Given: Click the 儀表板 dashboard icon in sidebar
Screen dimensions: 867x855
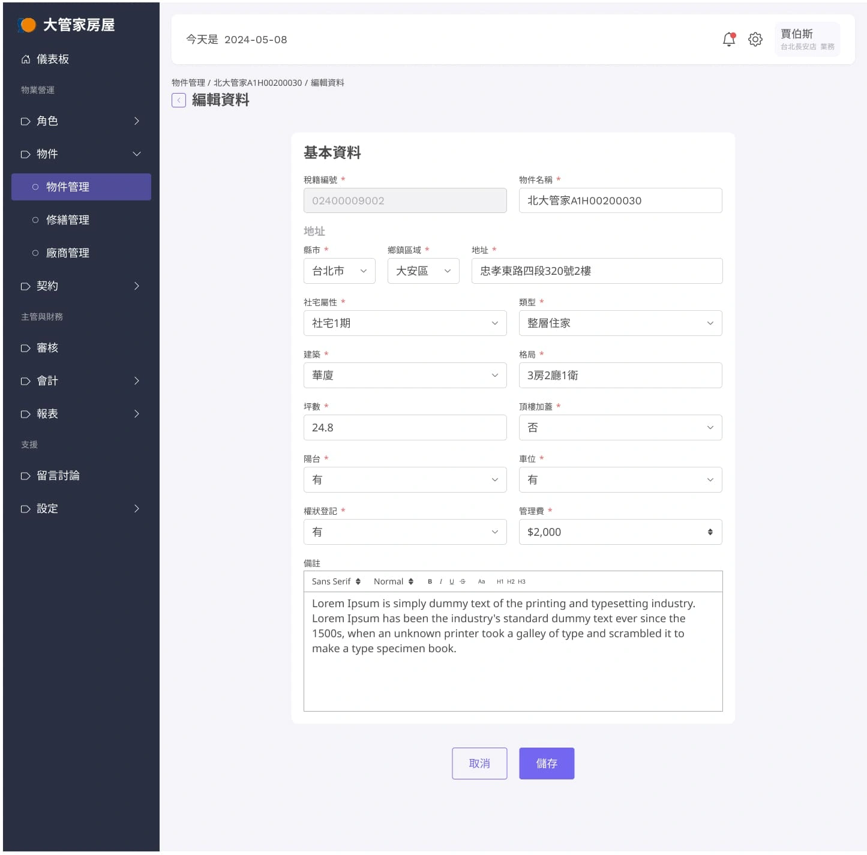Looking at the screenshot, I should coord(26,59).
